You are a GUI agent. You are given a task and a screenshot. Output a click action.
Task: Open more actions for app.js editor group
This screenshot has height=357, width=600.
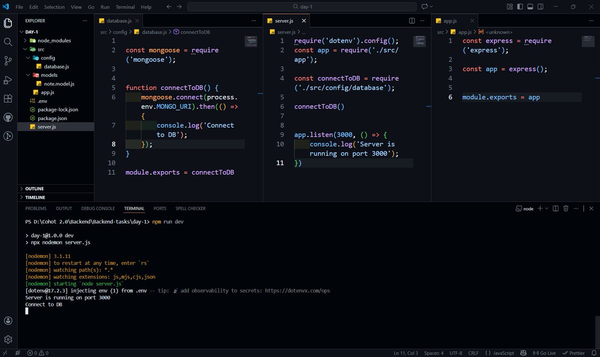pos(591,21)
